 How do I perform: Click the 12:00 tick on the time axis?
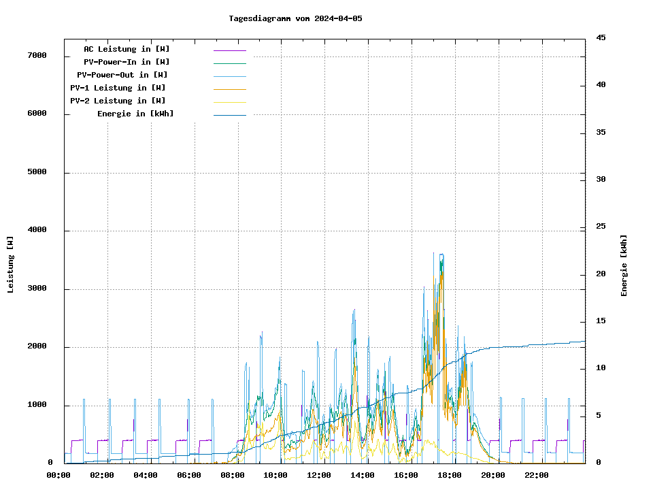pyautogui.click(x=319, y=475)
